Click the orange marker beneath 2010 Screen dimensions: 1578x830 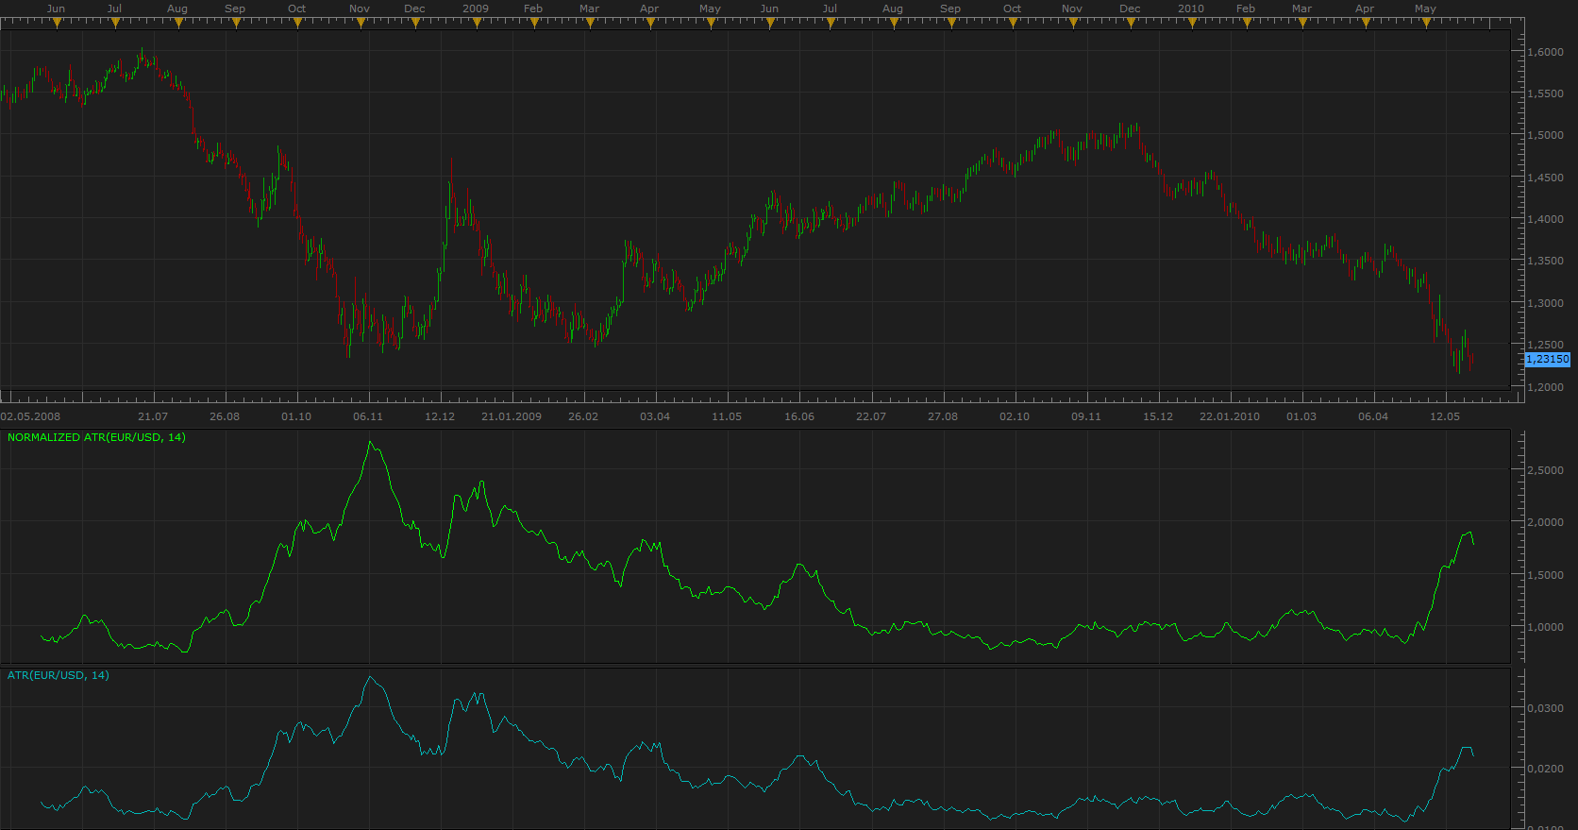(x=1191, y=23)
